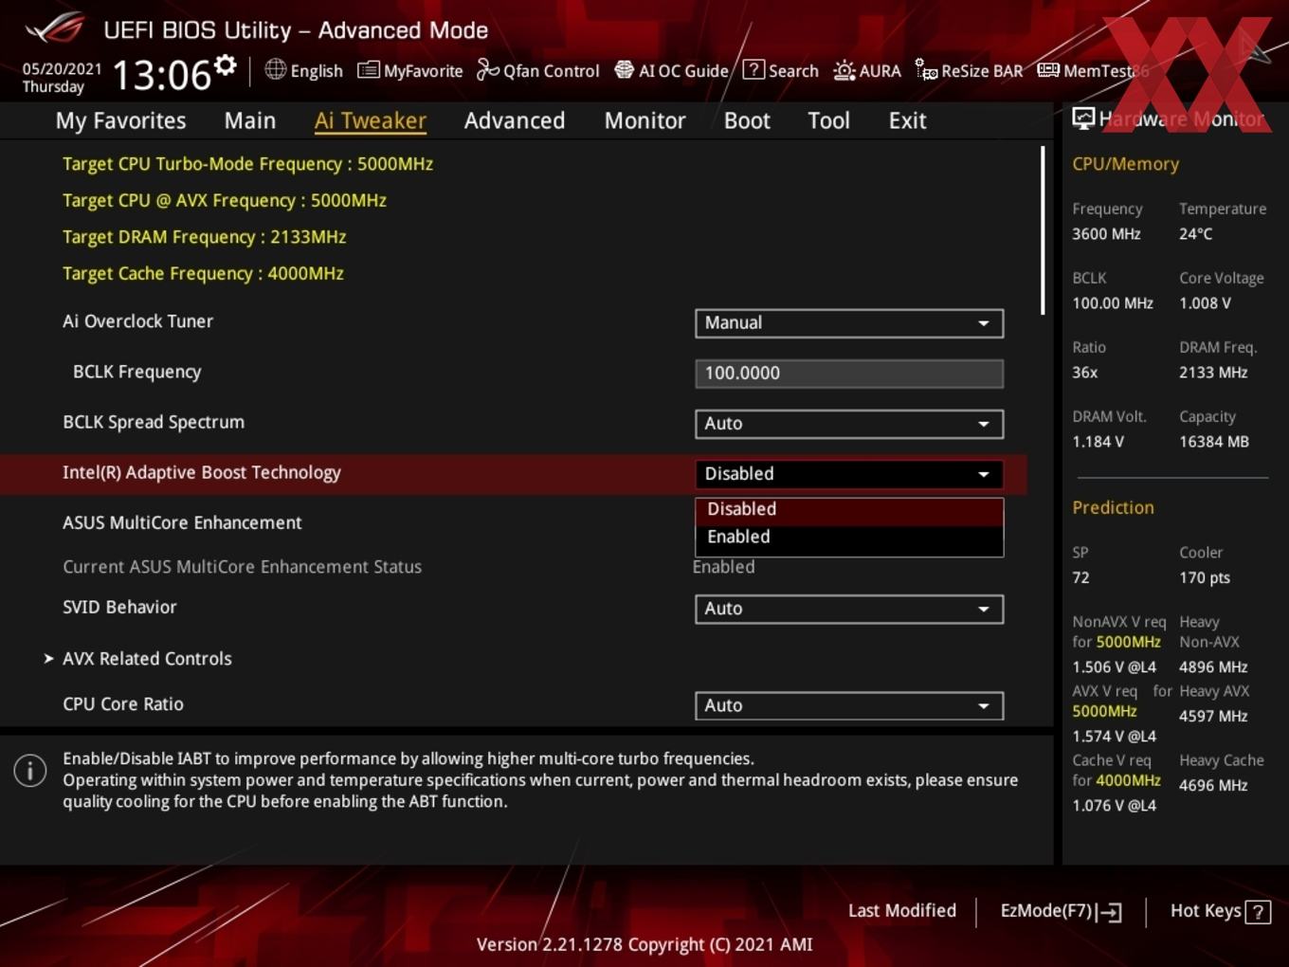Click the AI OC Guide brain icon

[624, 69]
